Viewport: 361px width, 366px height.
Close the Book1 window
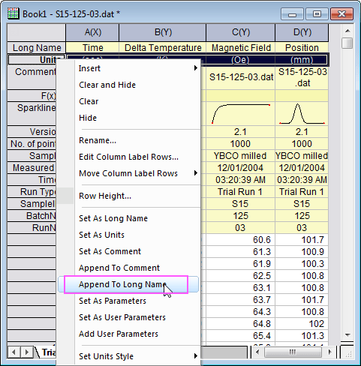pyautogui.click(x=341, y=13)
